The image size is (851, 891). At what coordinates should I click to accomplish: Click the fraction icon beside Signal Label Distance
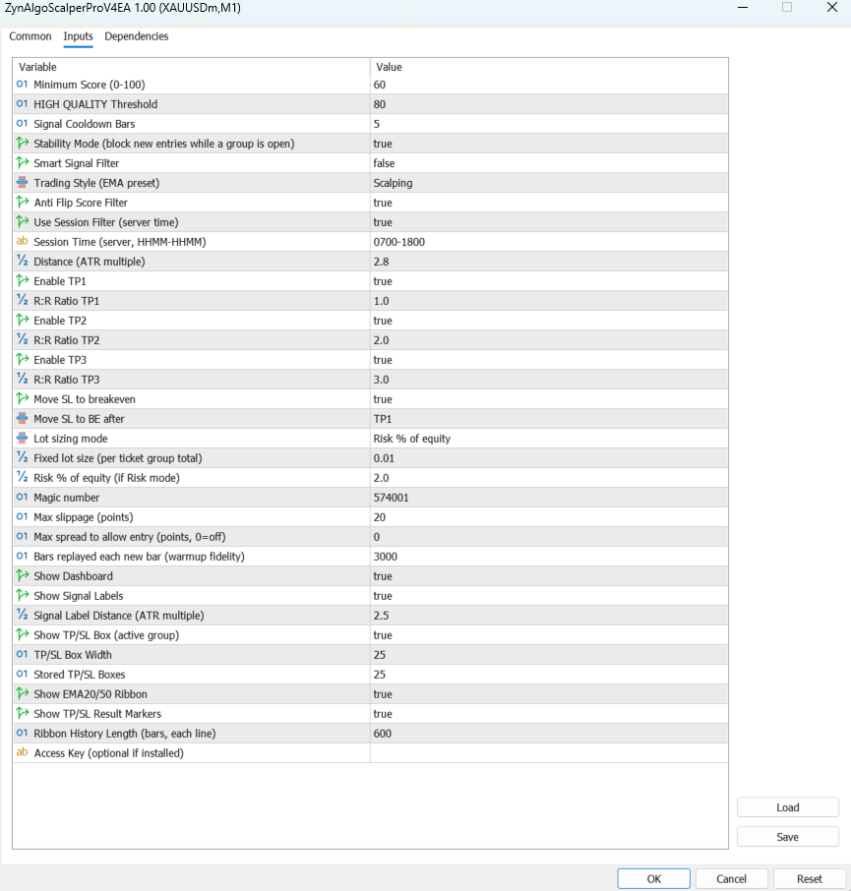[x=23, y=615]
